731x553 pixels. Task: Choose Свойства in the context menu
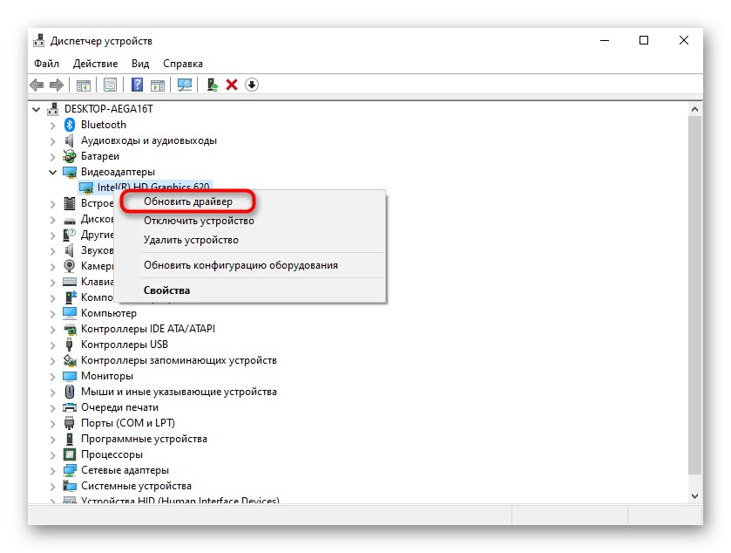click(x=166, y=290)
